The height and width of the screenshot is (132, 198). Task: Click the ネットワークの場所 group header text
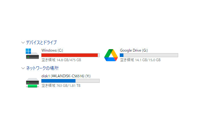[x=42, y=68]
